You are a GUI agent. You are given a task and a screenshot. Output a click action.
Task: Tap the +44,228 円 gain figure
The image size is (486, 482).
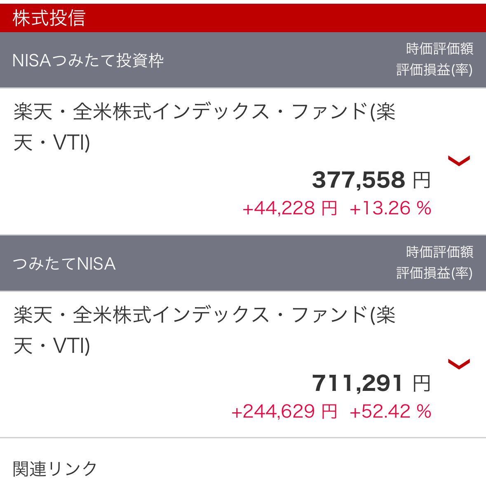[290, 208]
